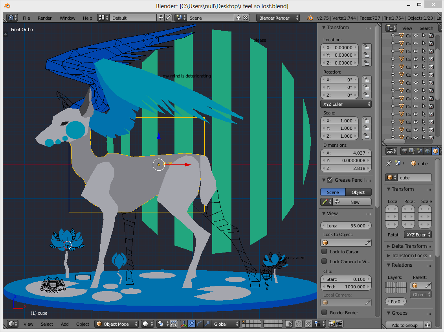Open the Render tab in Properties
This screenshot has width=444, height=332.
pyautogui.click(x=404, y=151)
